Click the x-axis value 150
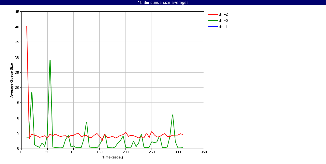The width and height of the screenshot is (326, 164). 99,152
